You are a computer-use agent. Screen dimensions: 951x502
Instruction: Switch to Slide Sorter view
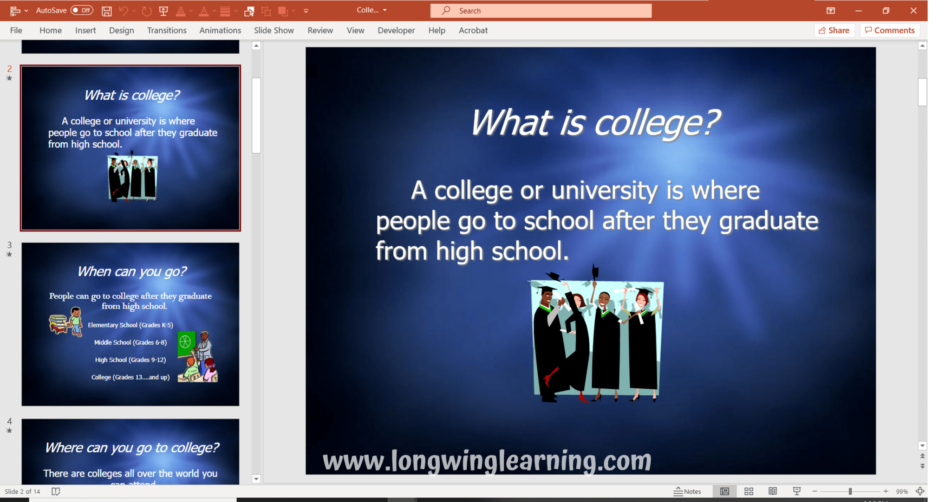(749, 491)
